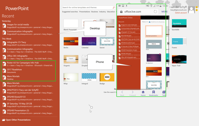The width and height of the screenshot is (199, 126).
Task: Tap the Forward arrow in phone browser
Action: 132,92
